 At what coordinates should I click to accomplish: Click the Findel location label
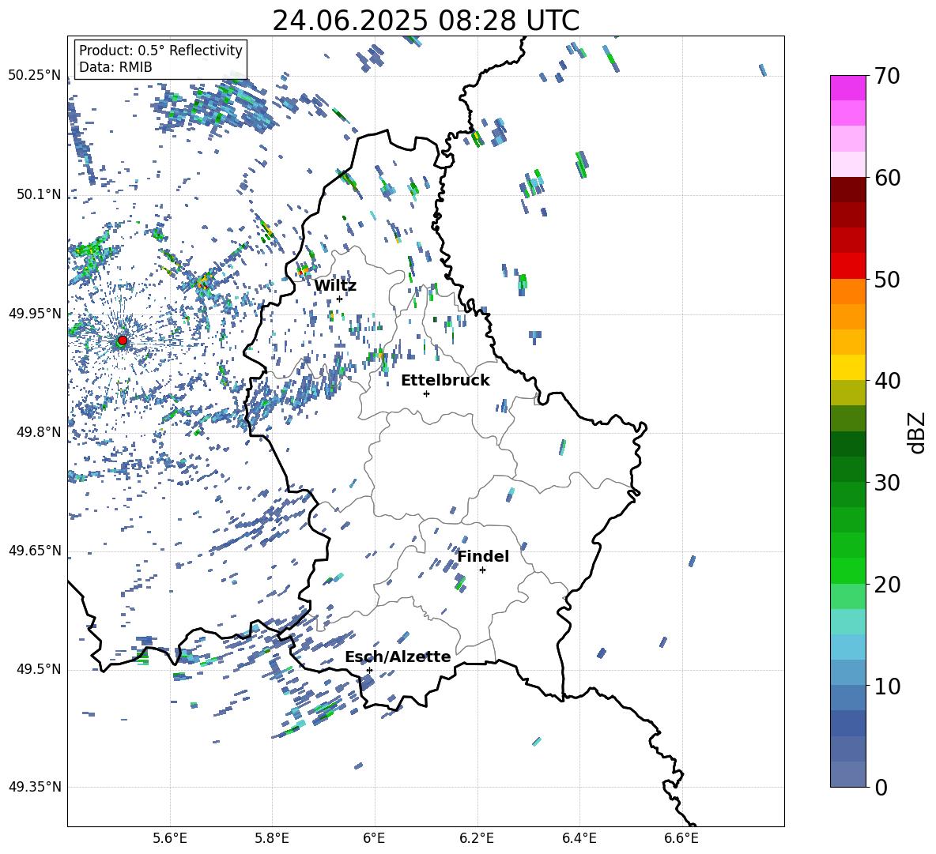point(483,556)
